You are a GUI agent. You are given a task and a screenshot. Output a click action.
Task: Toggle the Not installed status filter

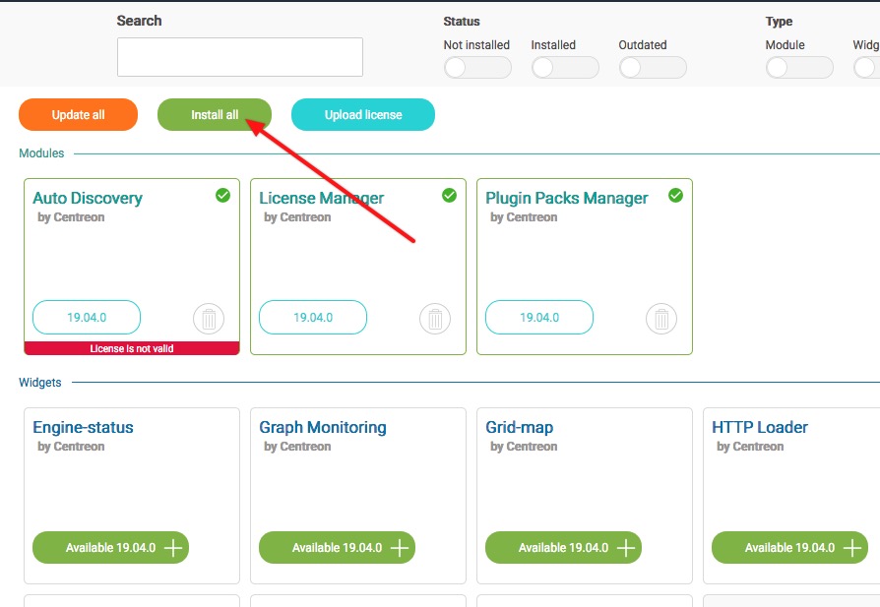(477, 68)
